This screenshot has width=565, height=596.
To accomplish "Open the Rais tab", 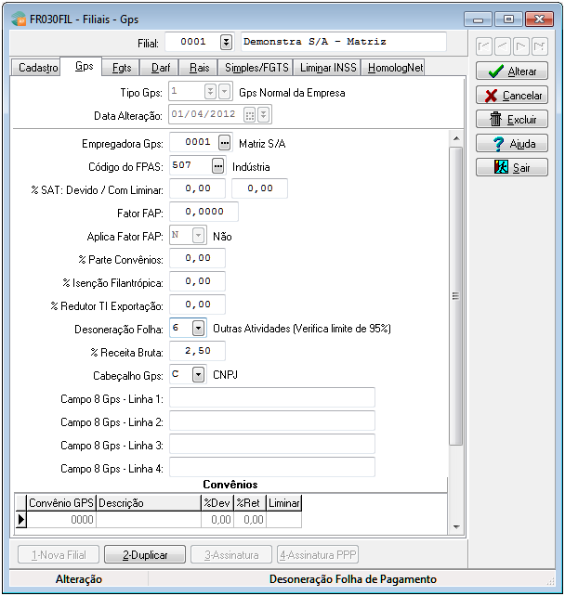I will [x=200, y=68].
